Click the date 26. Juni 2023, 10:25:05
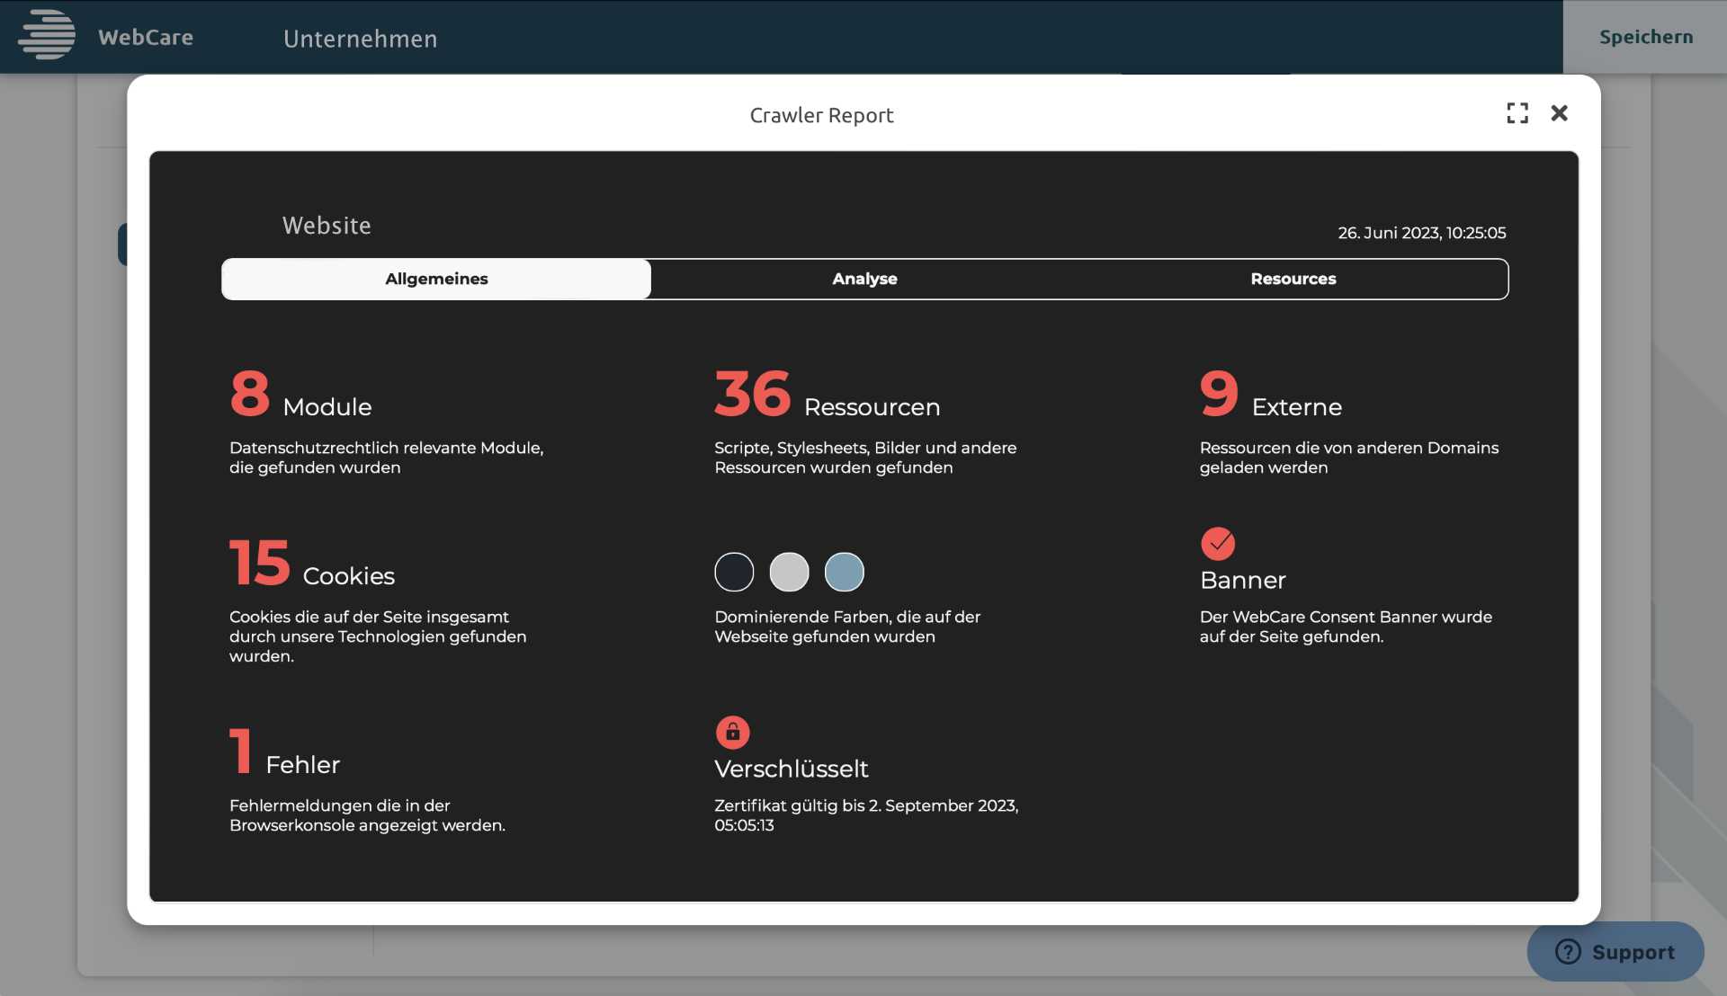The height and width of the screenshot is (996, 1727). point(1421,233)
